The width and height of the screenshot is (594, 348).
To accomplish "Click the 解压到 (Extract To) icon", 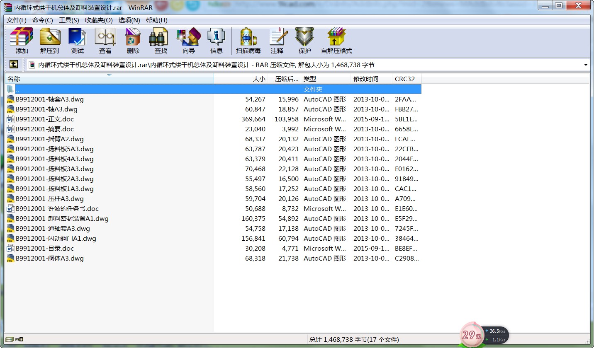I will [x=50, y=41].
